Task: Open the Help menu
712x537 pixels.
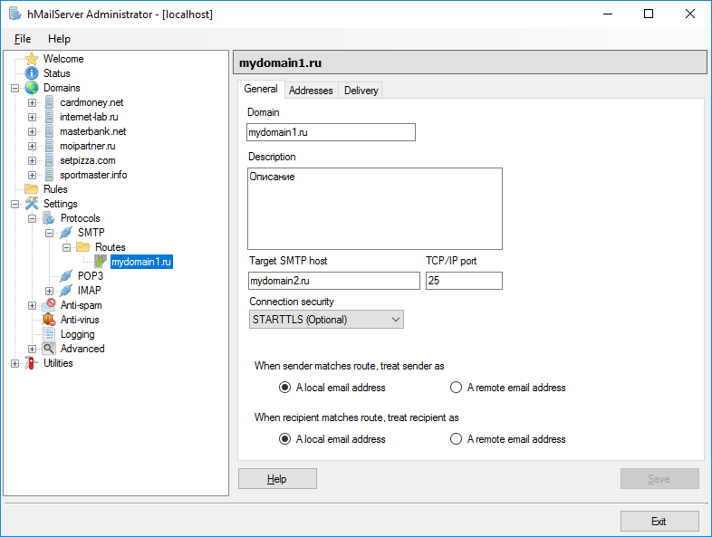Action: click(x=59, y=39)
